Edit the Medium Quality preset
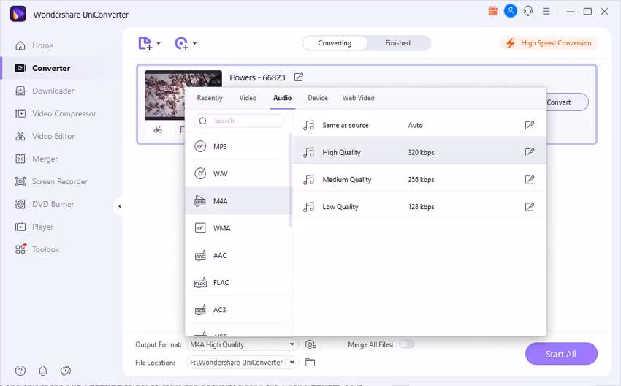621x386 pixels. point(530,180)
